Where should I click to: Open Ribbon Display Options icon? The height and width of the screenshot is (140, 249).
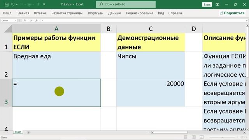[x=217, y=4]
